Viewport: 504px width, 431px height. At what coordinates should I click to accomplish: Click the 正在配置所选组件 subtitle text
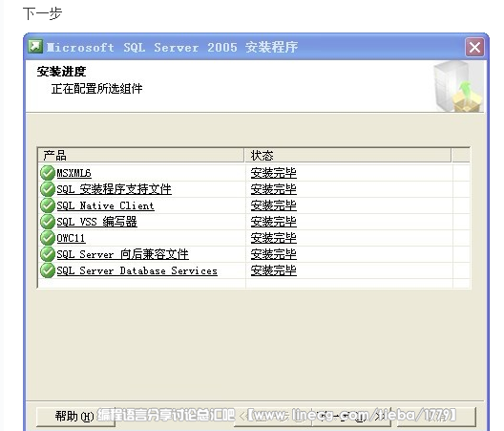[96, 89]
